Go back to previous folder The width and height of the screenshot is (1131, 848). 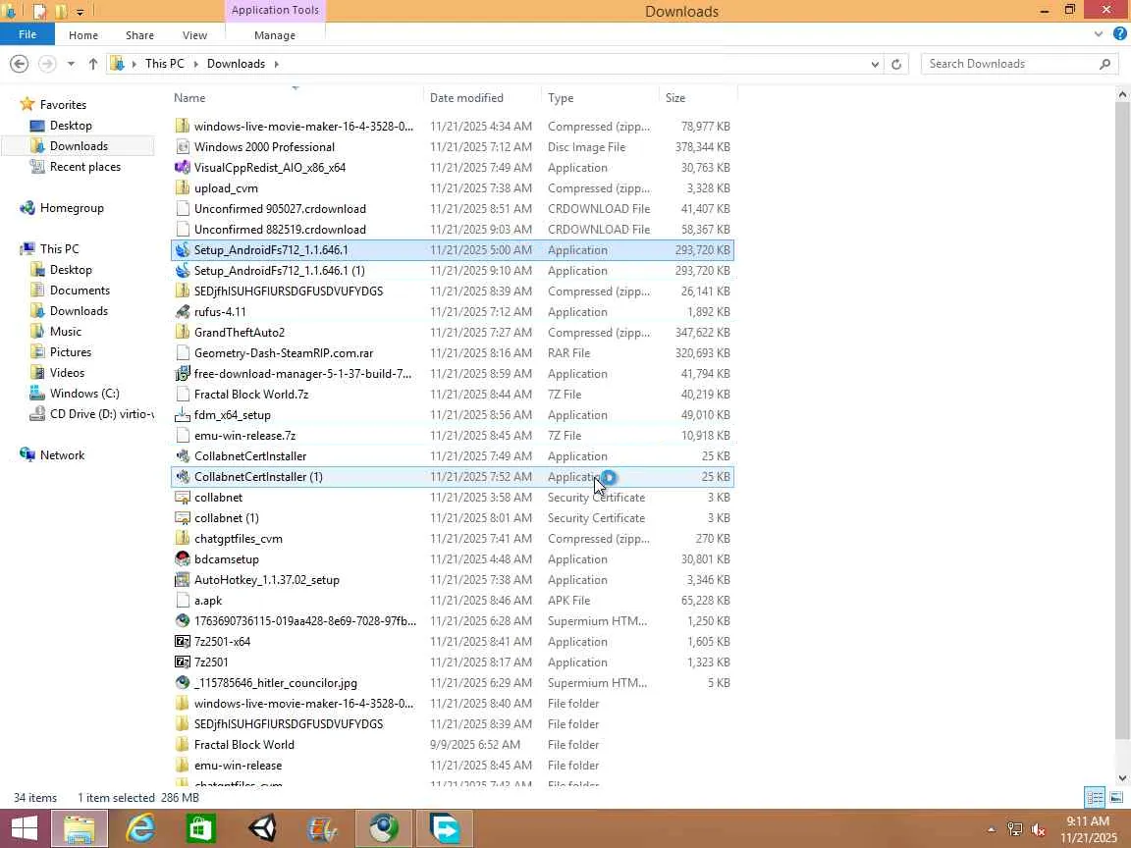point(20,64)
